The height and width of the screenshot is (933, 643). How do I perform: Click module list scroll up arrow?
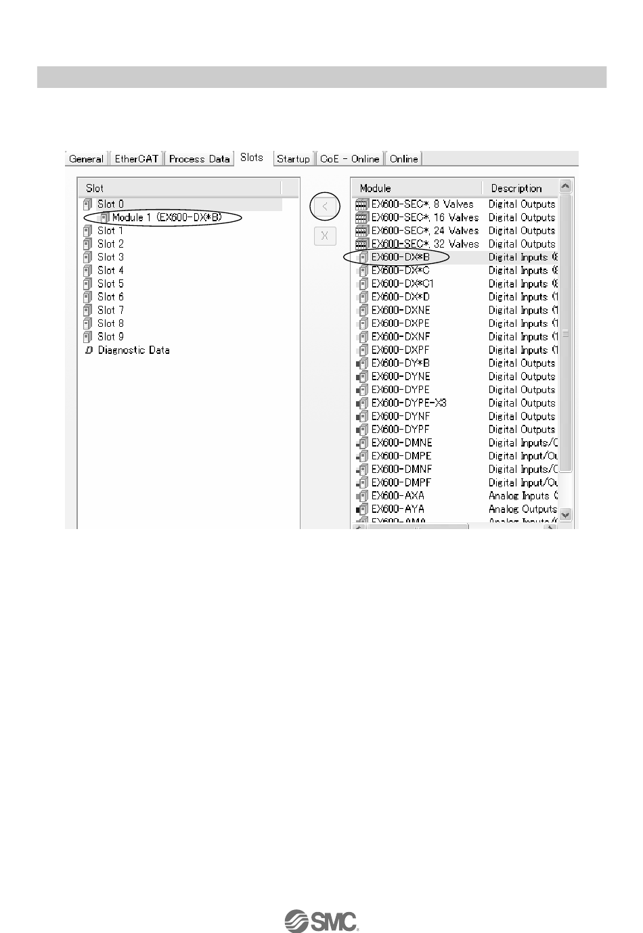566,187
